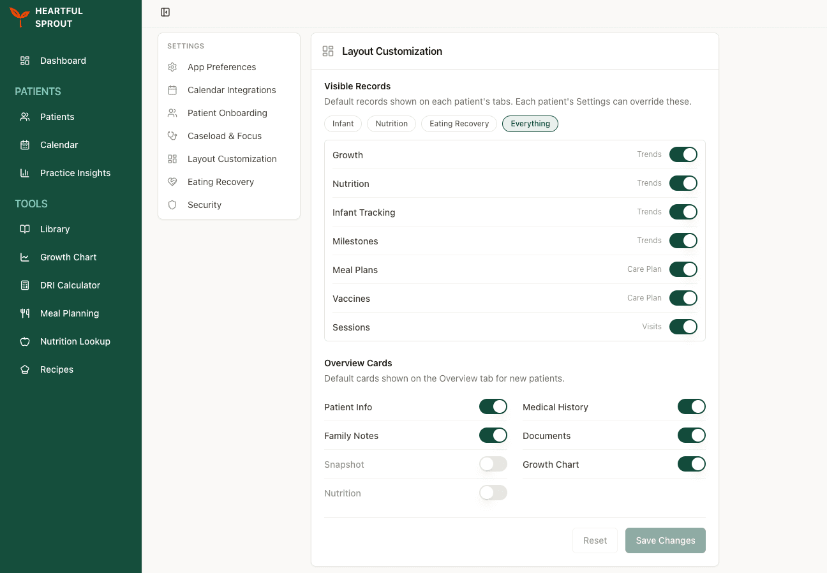Click the Heartful Sprout logo icon

click(20, 17)
